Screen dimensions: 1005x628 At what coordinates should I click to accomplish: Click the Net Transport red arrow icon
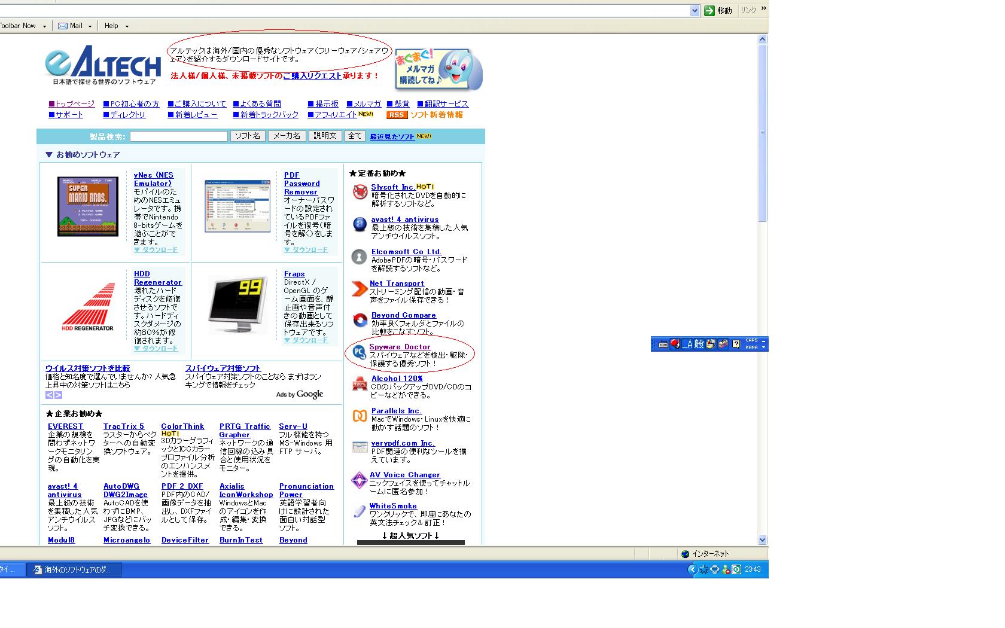click(x=359, y=288)
